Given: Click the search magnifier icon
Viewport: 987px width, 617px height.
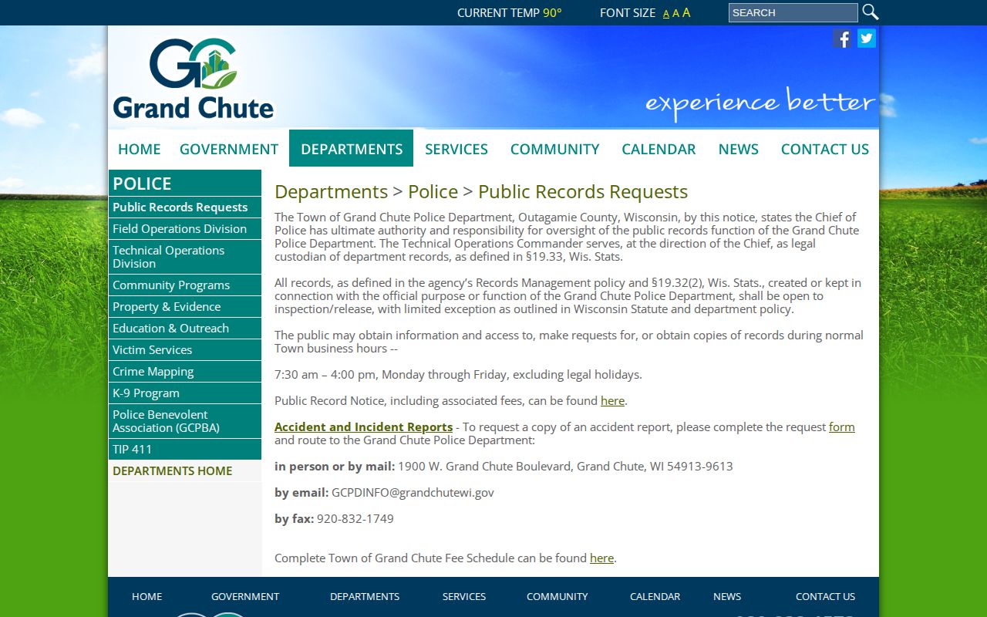Looking at the screenshot, I should coord(870,12).
